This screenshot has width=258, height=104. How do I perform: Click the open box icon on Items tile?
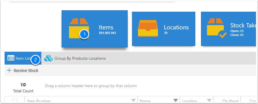[x=79, y=28]
